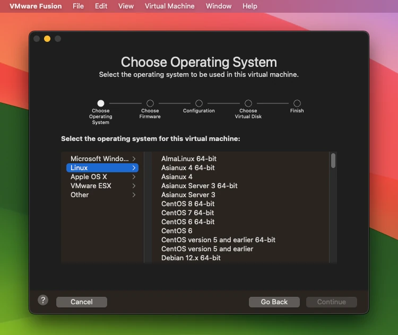398x335 pixels.
Task: Open the Window menu
Action: pyautogui.click(x=219, y=6)
